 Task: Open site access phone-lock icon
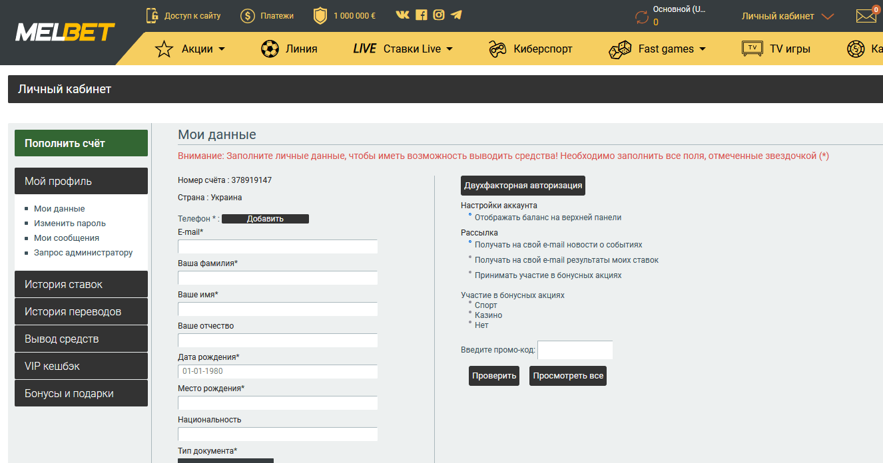tap(152, 15)
